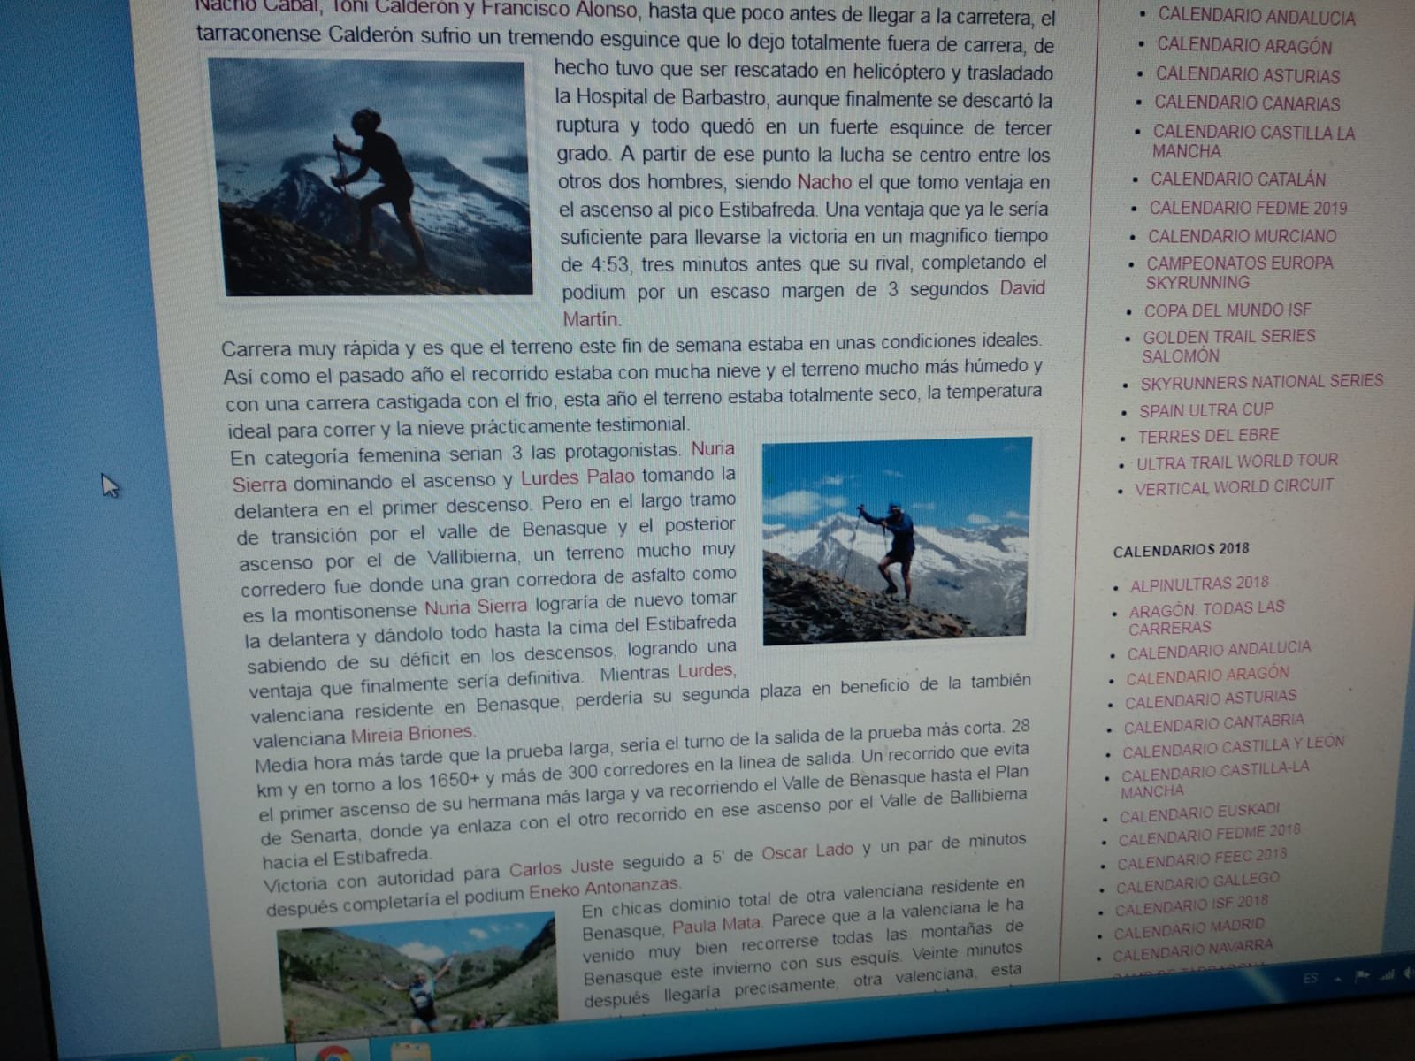Select Ultra Trail World Tour link
This screenshot has height=1061, width=1415.
coord(1236,462)
